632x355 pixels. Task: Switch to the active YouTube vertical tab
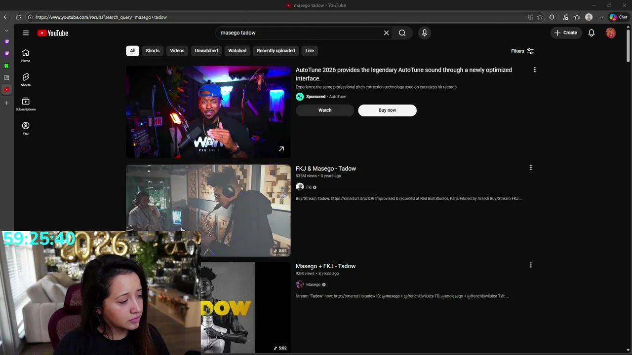tap(6, 90)
